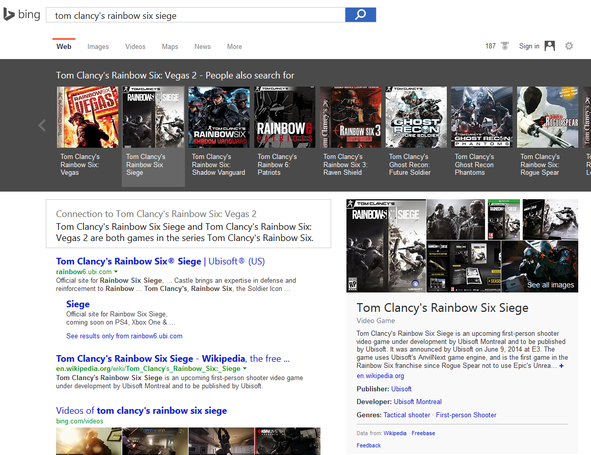Click the Ubisoft Montreal developer link

point(417,402)
